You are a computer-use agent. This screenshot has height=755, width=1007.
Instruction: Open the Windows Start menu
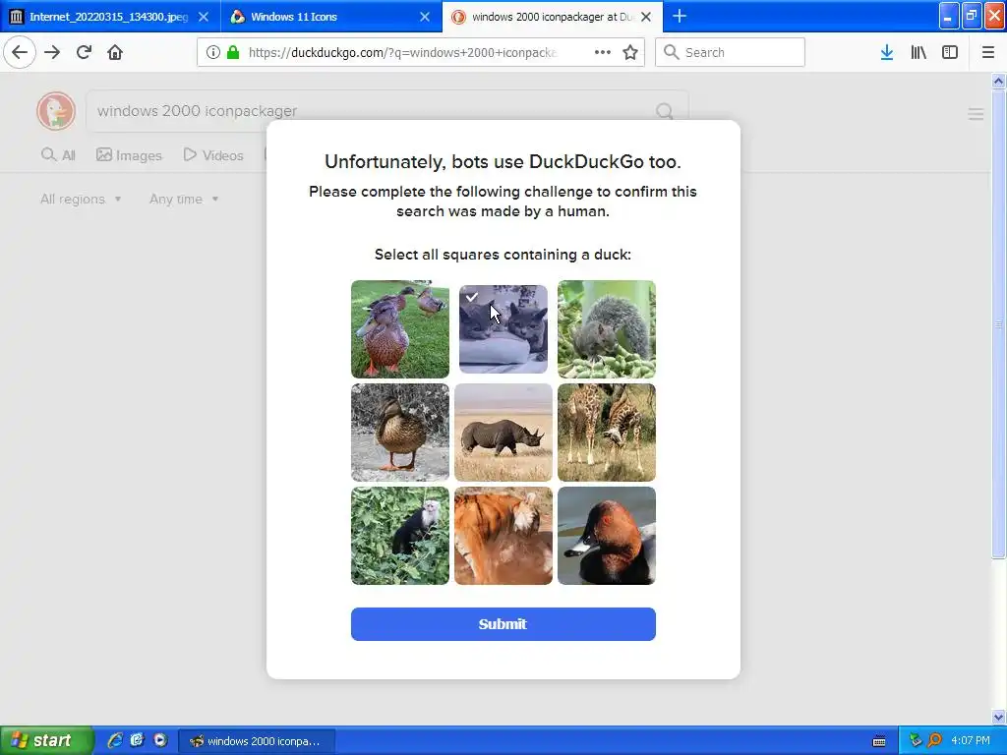tap(47, 740)
